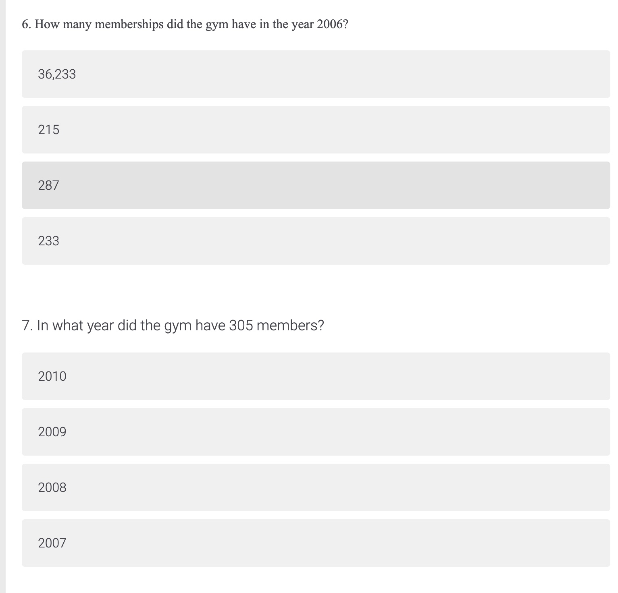The width and height of the screenshot is (618, 593).
Task: Click question 6 text about gym memberships
Action: click(x=185, y=24)
